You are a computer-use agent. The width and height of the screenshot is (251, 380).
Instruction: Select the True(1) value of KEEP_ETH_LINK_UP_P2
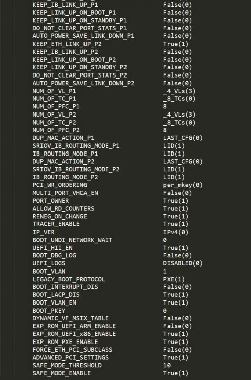click(176, 44)
